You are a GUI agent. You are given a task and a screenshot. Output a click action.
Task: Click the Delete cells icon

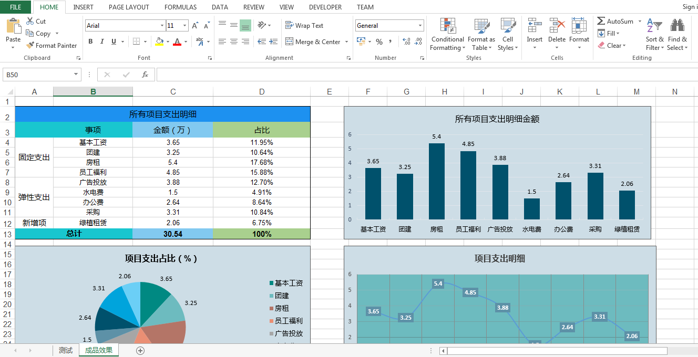coord(557,25)
